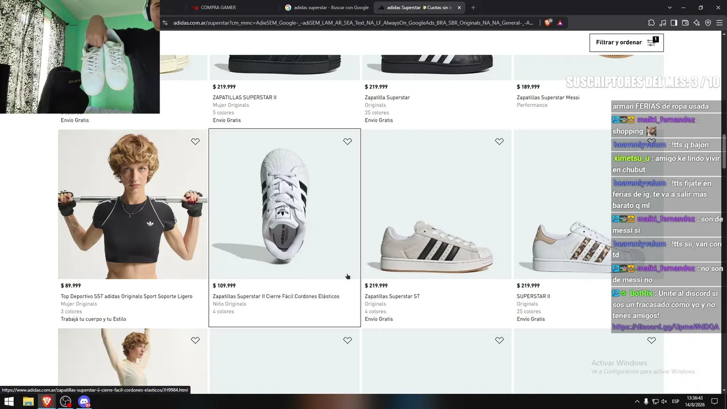Open the Top Deportivo SST product photo
The image size is (727, 409).
(132, 204)
